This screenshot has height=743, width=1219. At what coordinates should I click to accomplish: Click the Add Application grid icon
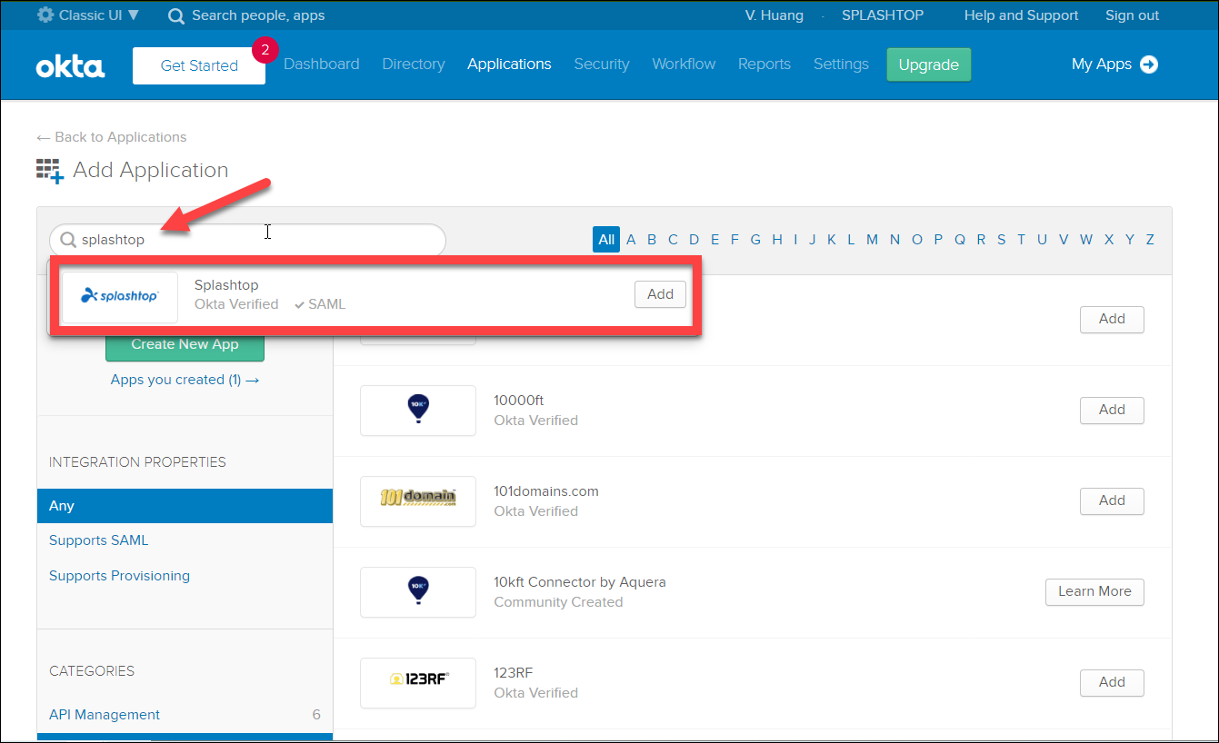(50, 170)
